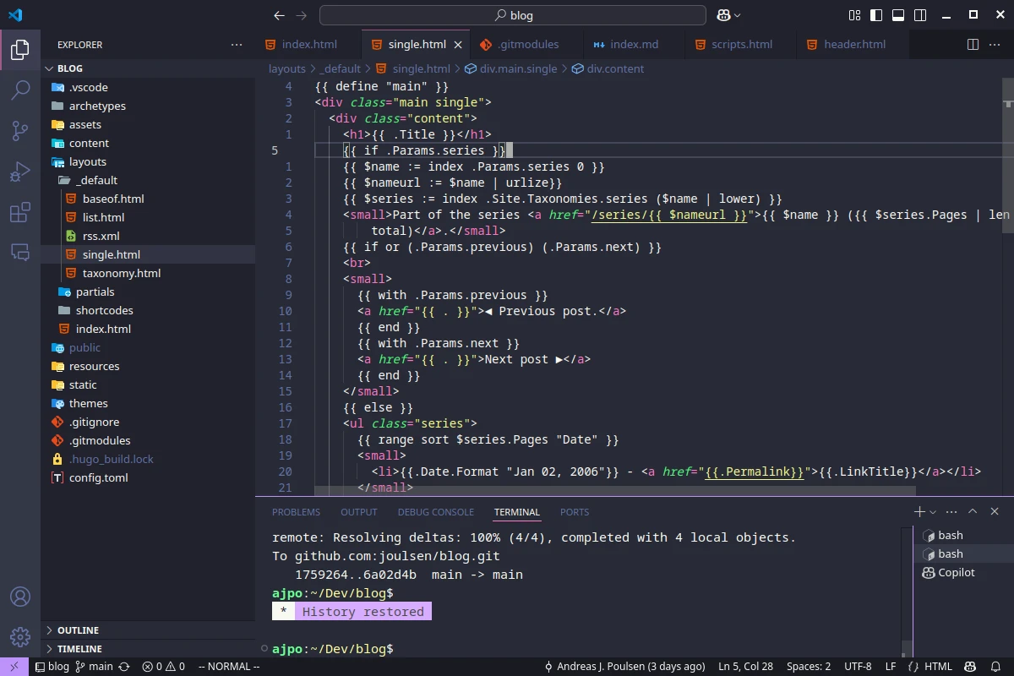Open errors and warnings in status bar
The width and height of the screenshot is (1014, 676).
click(163, 667)
